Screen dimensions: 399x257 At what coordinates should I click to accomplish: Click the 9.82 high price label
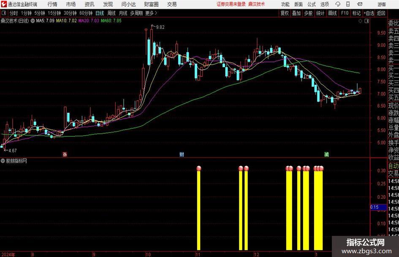point(160,27)
